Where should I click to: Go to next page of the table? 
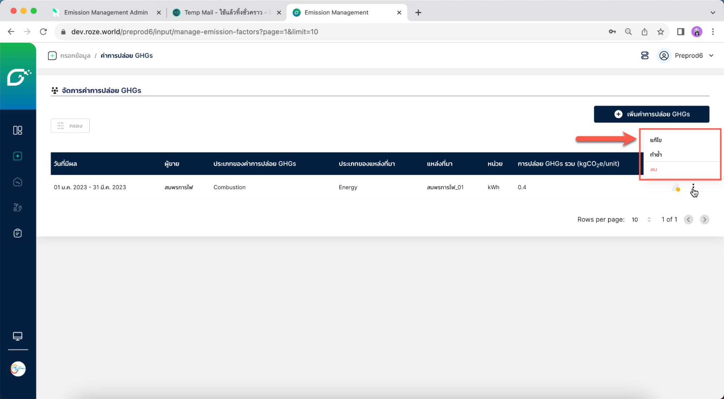click(x=704, y=219)
